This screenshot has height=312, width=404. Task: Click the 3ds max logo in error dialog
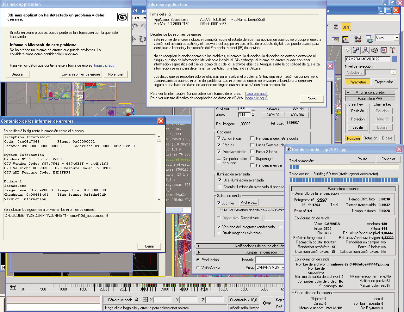point(122,17)
